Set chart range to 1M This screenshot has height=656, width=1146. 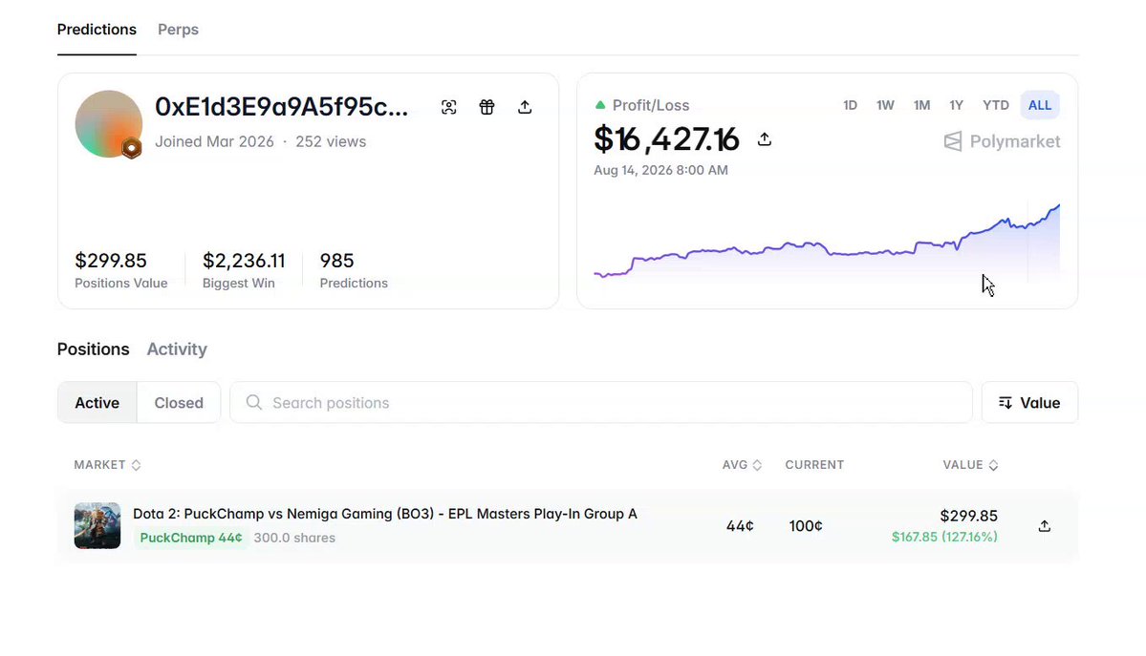click(921, 105)
